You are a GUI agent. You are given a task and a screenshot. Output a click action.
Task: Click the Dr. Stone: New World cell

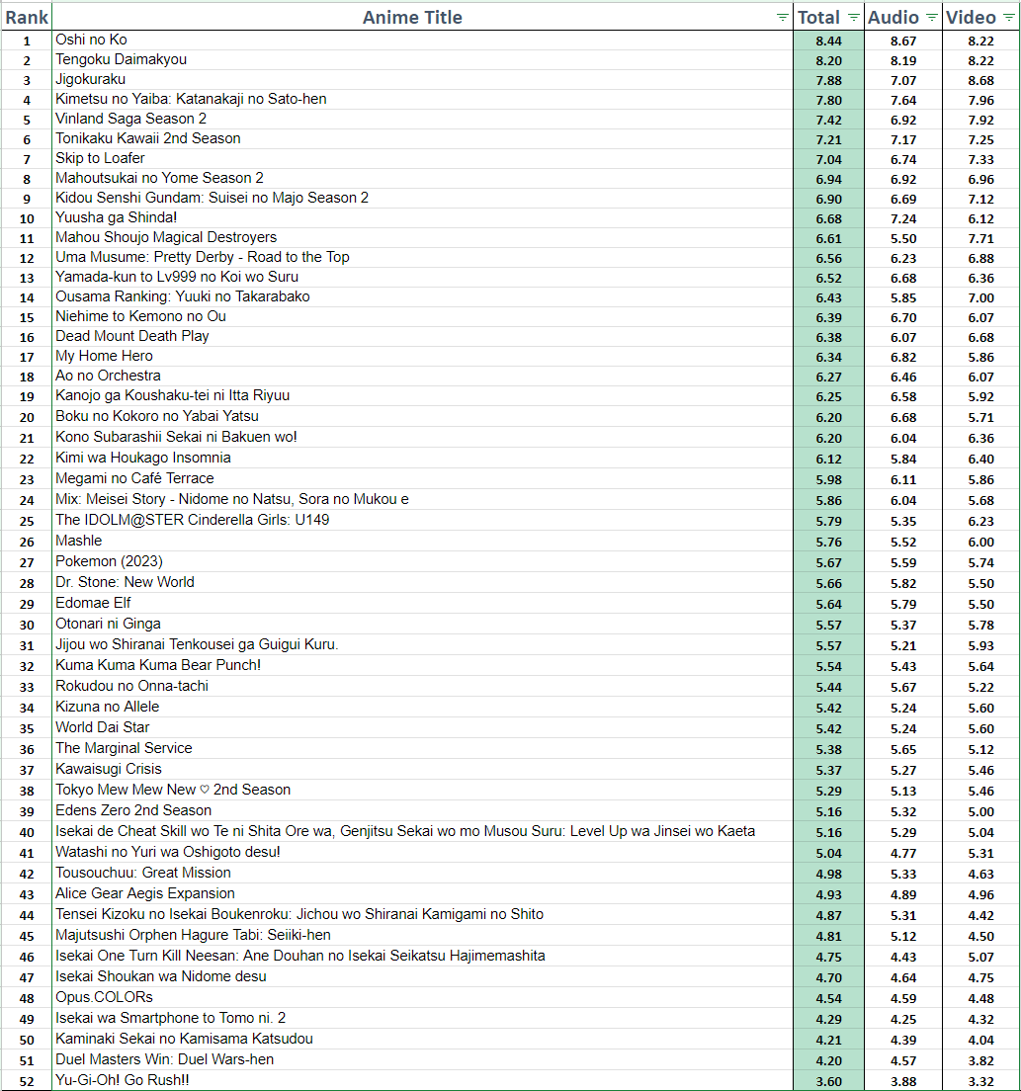pyautogui.click(x=125, y=582)
